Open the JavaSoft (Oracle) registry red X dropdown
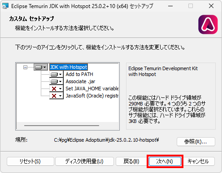 click(57, 96)
